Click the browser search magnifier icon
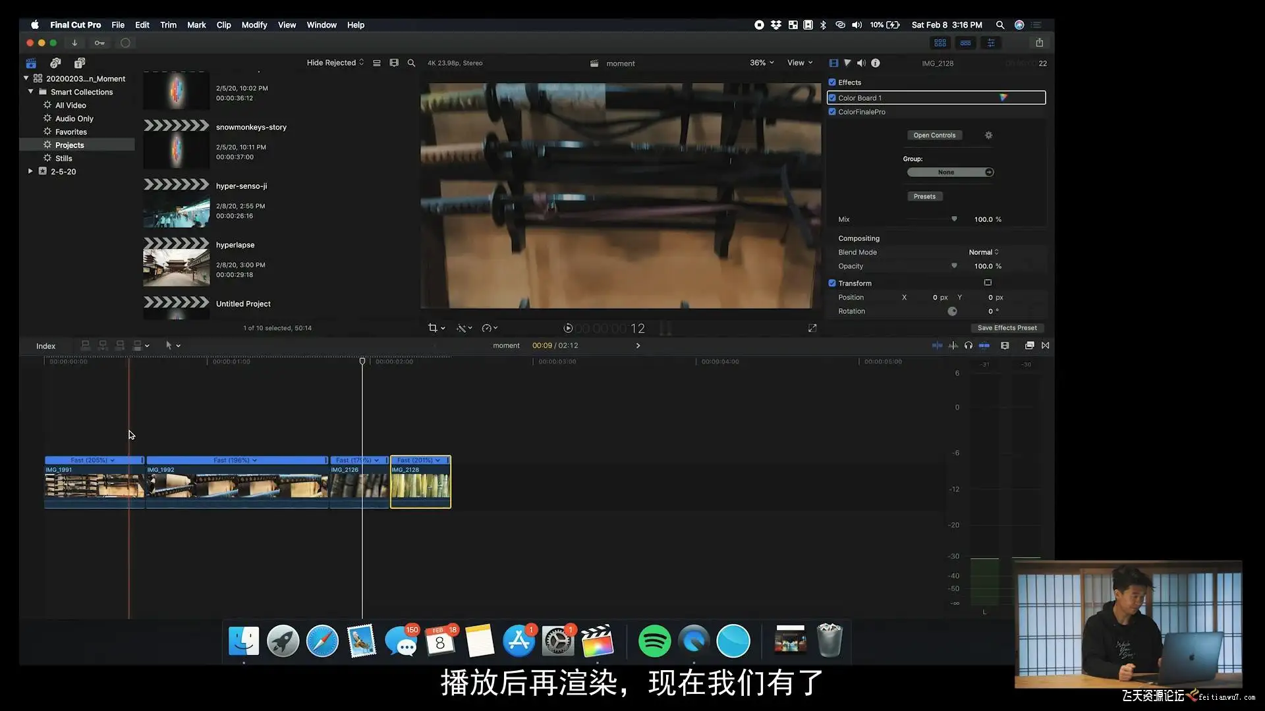Image resolution: width=1265 pixels, height=711 pixels. 411,63
